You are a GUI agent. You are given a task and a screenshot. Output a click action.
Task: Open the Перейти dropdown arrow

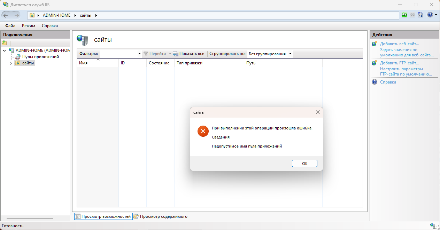(x=170, y=54)
